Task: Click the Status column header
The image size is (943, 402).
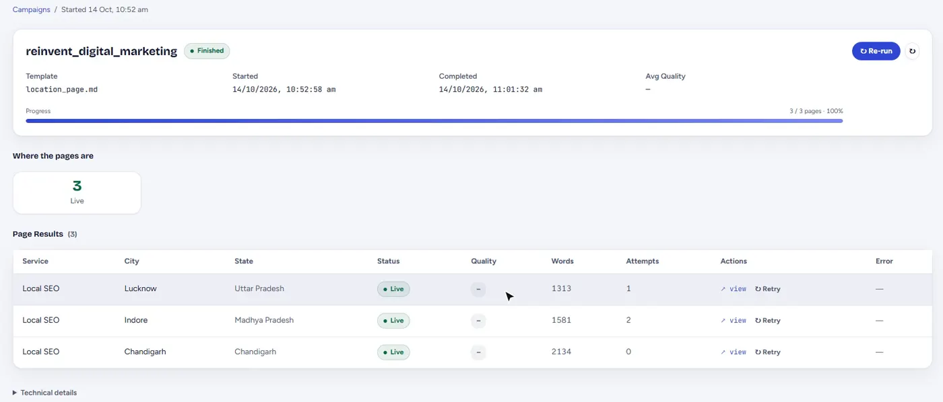Action: [x=388, y=261]
